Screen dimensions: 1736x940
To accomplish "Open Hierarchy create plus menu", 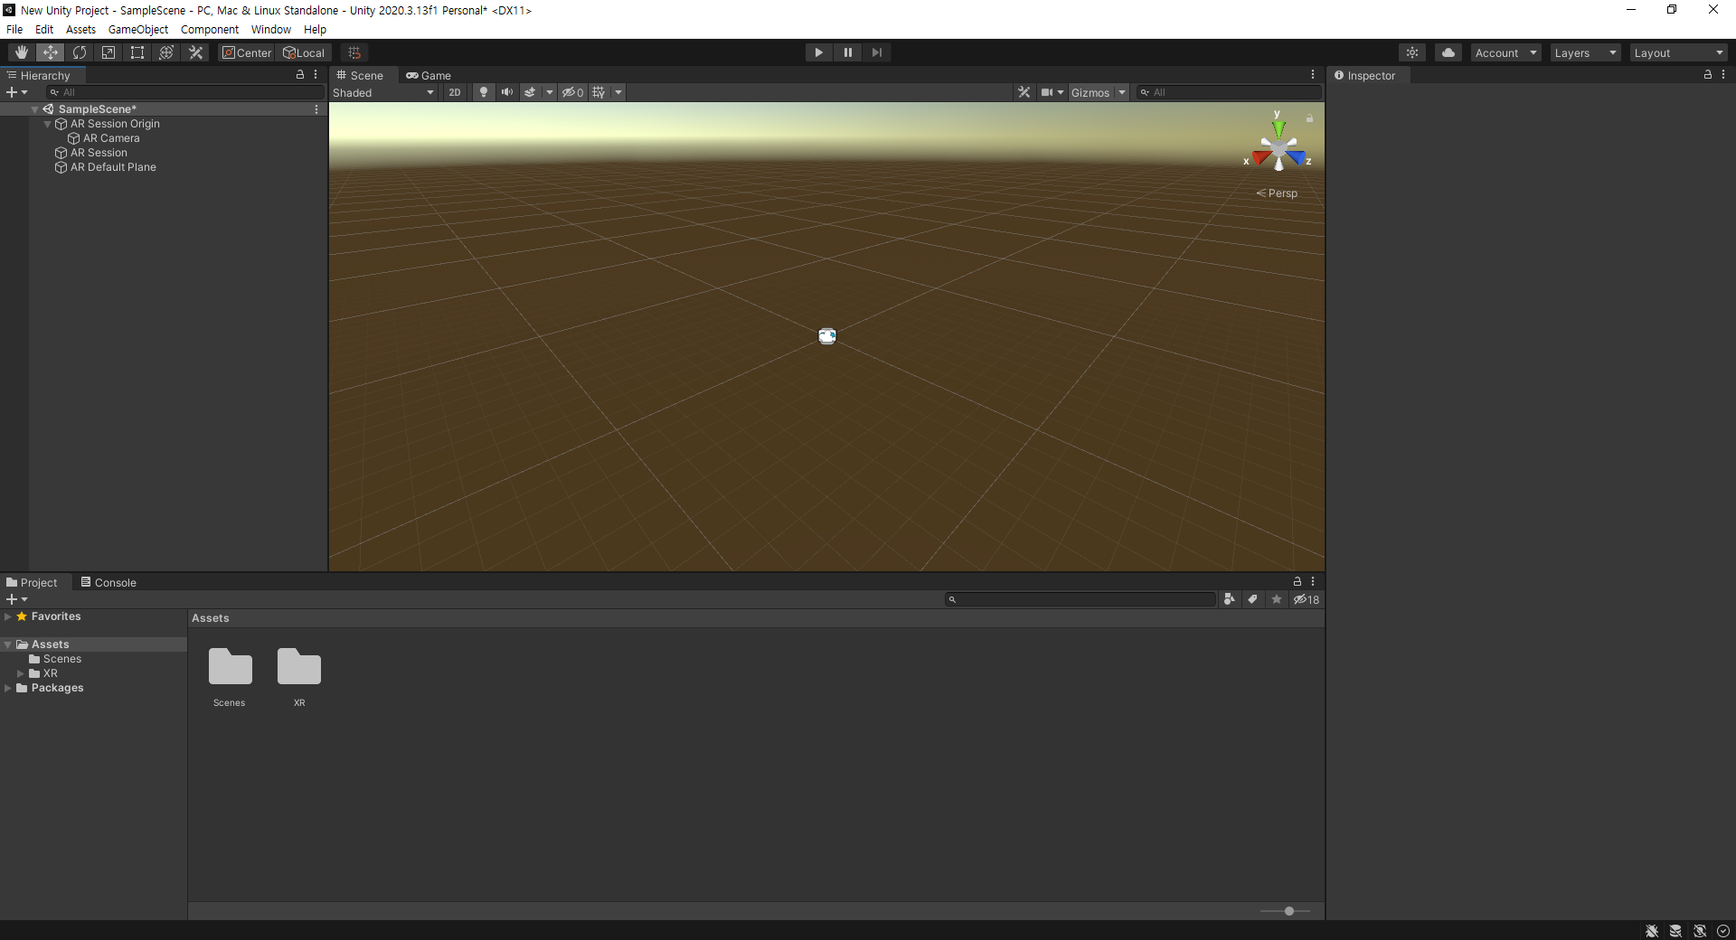I will click(x=16, y=92).
